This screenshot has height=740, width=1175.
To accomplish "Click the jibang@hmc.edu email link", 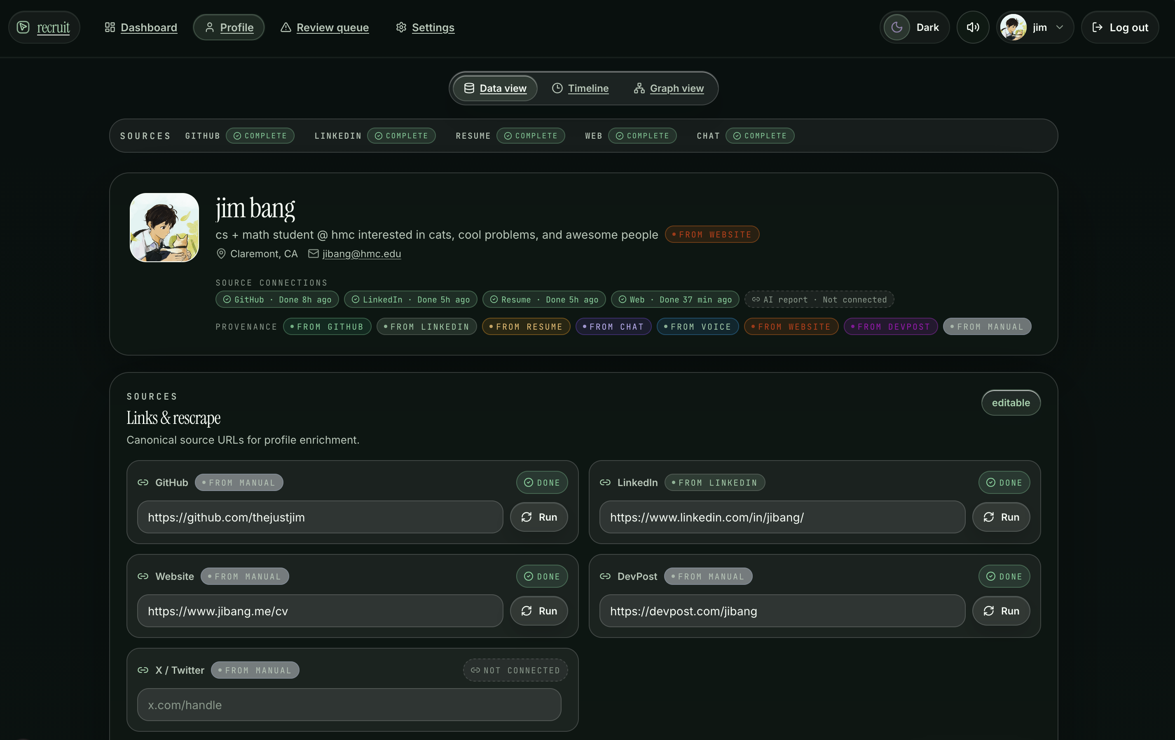I will click(362, 254).
